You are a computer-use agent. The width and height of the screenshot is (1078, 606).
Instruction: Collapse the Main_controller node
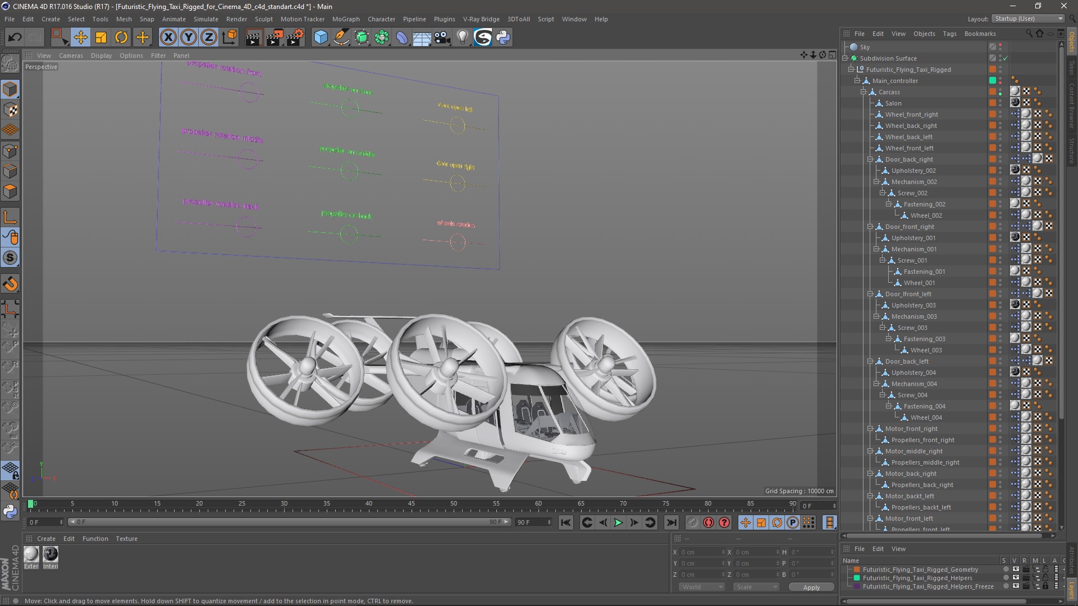(857, 81)
